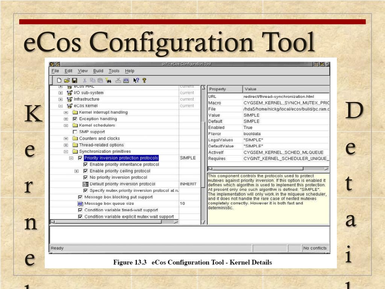Image resolution: width=385 pixels, height=289 pixels.
Task: Toggle the Exception handling checkbox
Action: [75, 119]
